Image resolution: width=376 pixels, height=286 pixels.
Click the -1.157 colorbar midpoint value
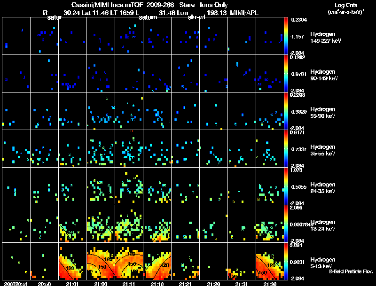297,37
